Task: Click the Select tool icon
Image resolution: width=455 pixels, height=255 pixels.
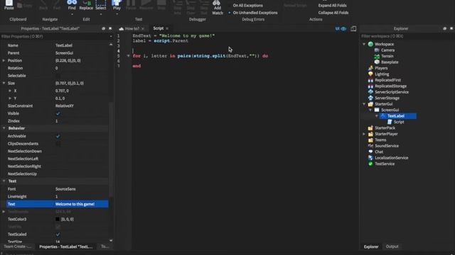Action: pyautogui.click(x=101, y=3)
